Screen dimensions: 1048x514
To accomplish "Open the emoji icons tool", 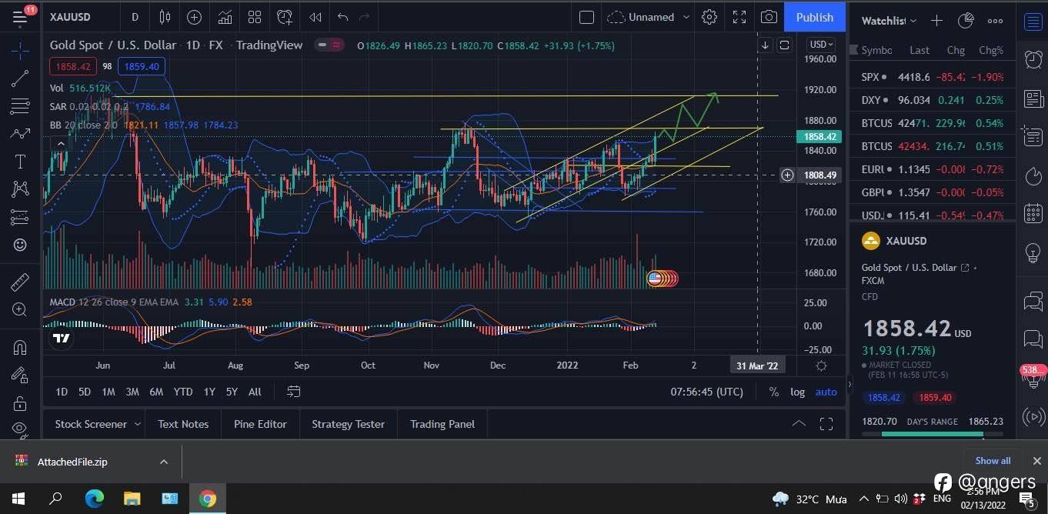I will [20, 245].
